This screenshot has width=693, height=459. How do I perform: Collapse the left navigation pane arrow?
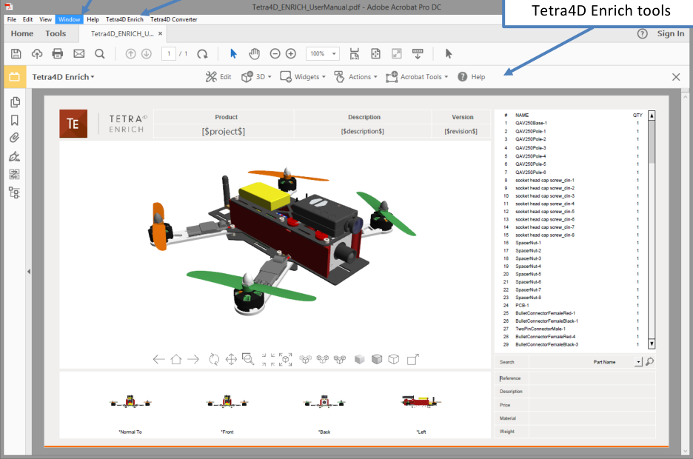click(x=29, y=272)
